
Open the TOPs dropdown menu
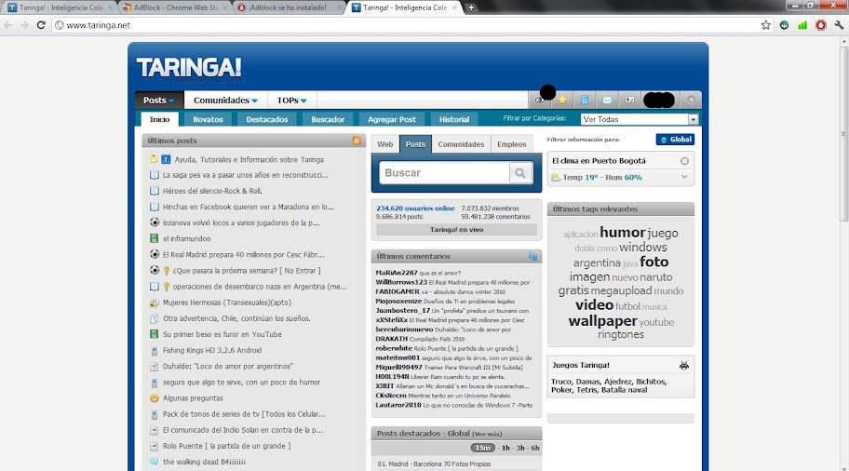(x=292, y=101)
